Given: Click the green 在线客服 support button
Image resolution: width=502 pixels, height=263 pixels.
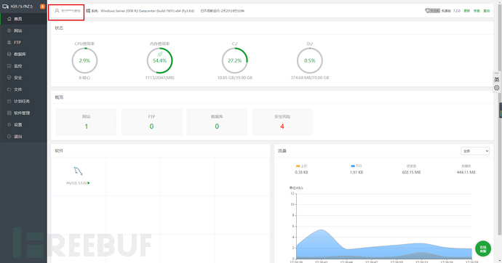Looking at the screenshot, I should pos(483,248).
